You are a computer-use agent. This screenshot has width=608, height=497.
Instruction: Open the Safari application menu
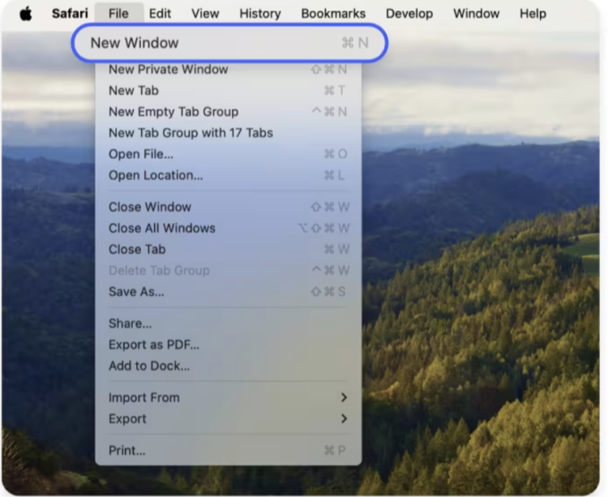71,14
